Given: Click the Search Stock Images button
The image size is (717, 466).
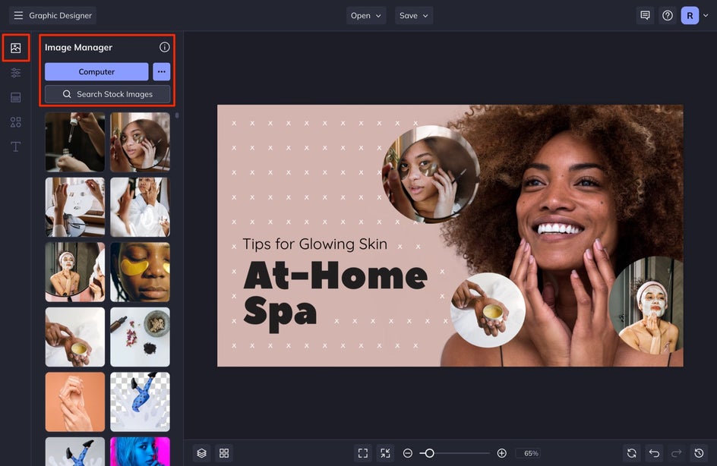Looking at the screenshot, I should click(107, 94).
